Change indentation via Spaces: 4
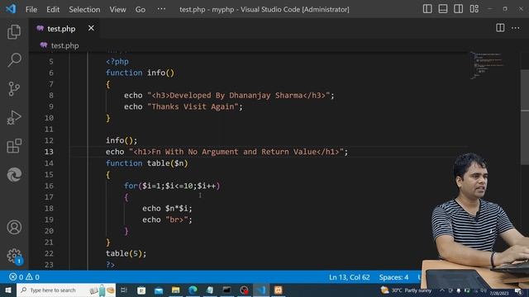 (x=393, y=277)
